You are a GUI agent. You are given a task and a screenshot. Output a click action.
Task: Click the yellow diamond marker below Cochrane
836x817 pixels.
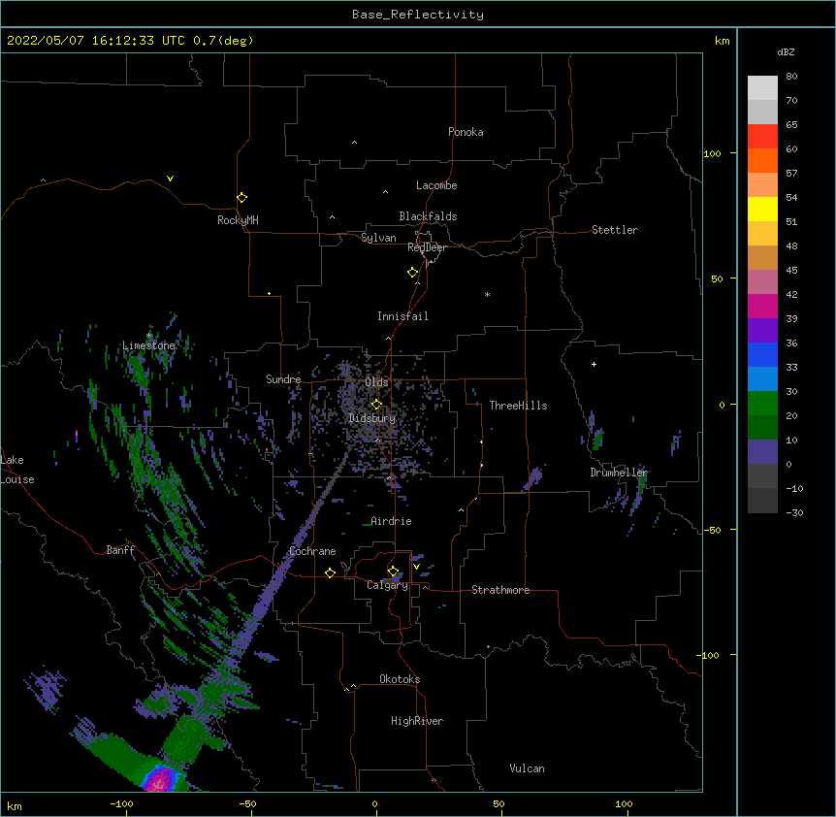(x=330, y=572)
